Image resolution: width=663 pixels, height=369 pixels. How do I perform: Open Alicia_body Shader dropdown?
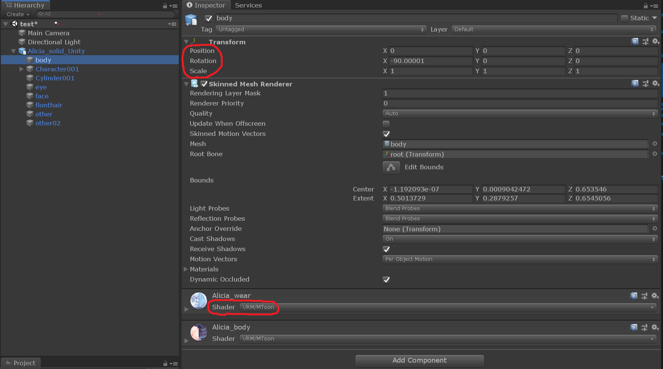click(x=448, y=339)
